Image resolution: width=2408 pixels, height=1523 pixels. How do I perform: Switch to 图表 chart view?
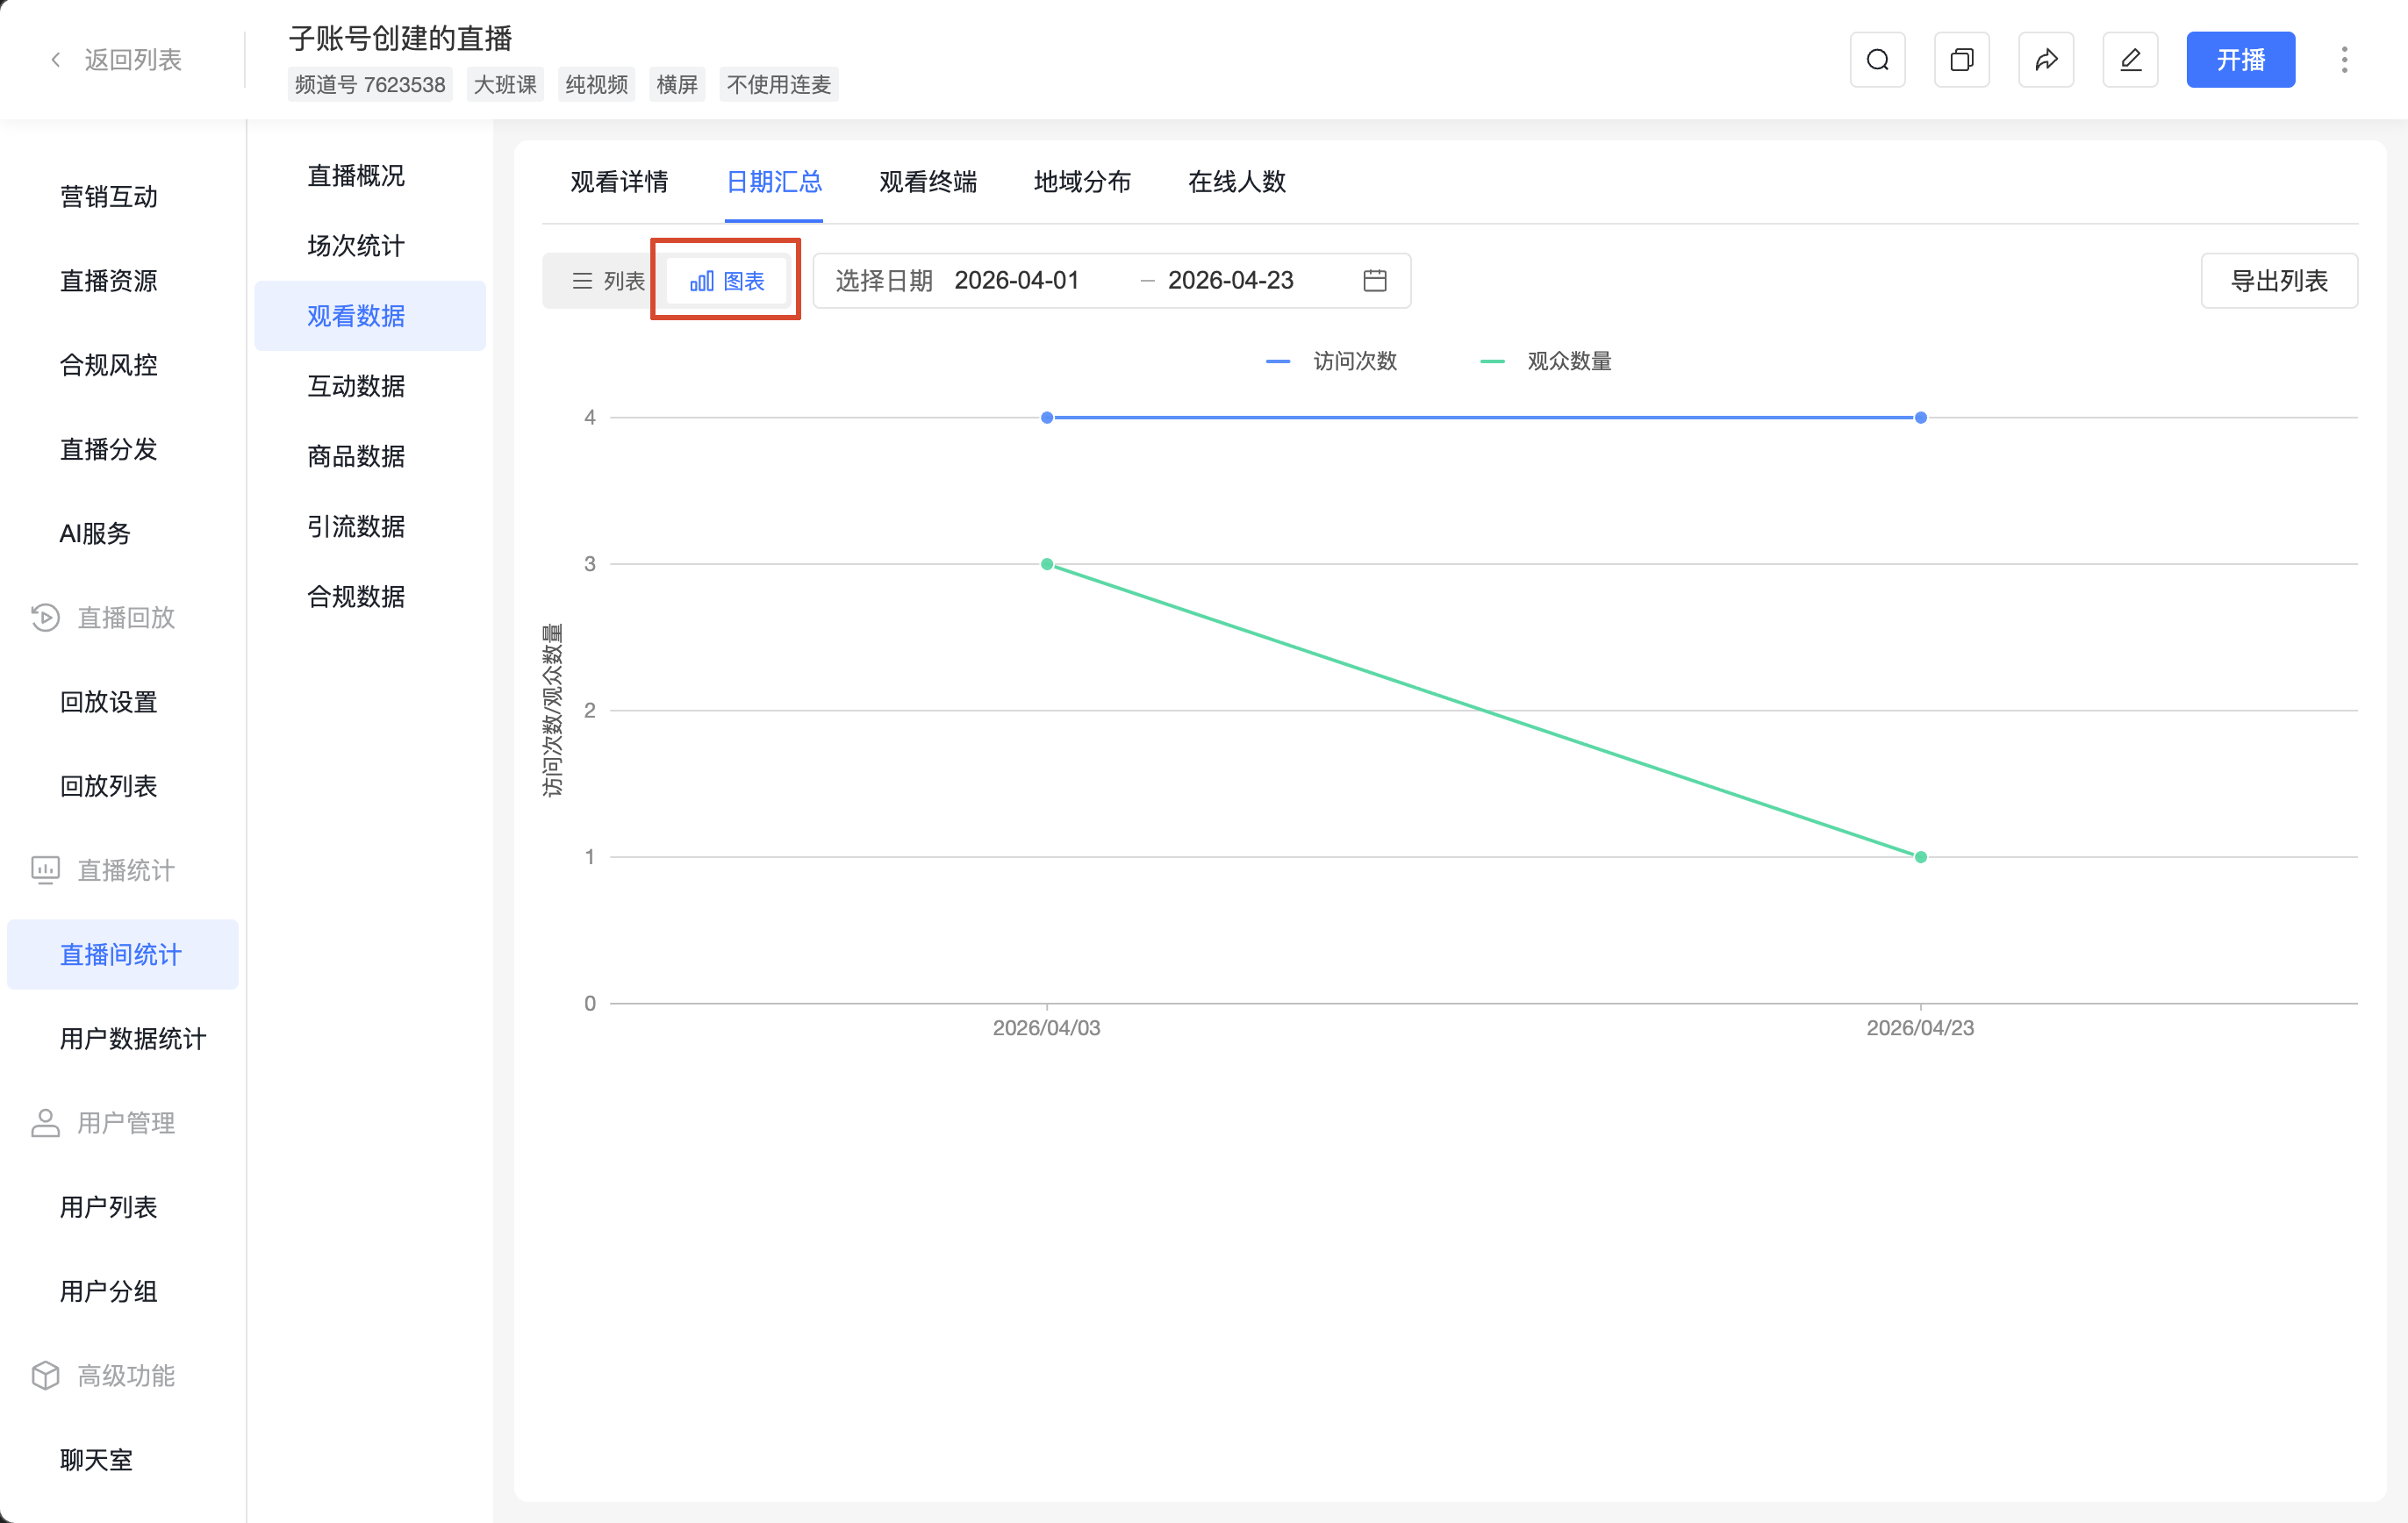[x=727, y=281]
